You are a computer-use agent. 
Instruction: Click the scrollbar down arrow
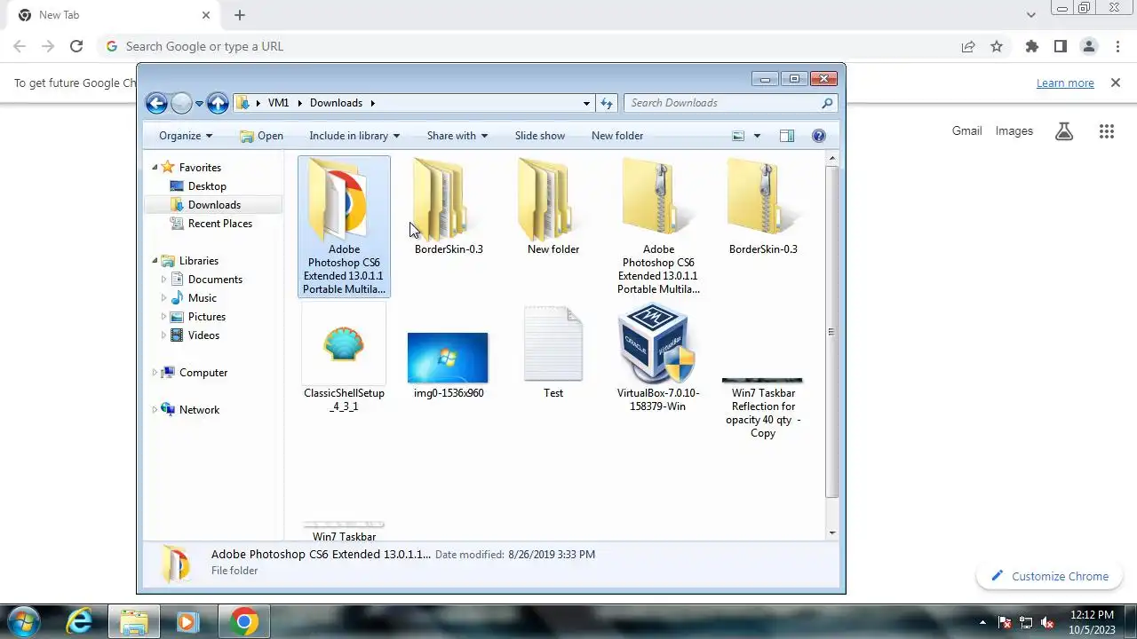[831, 533]
